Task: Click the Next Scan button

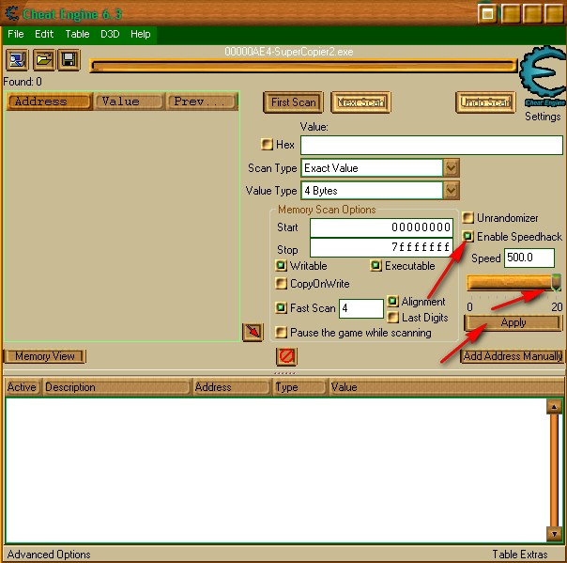Action: point(360,102)
